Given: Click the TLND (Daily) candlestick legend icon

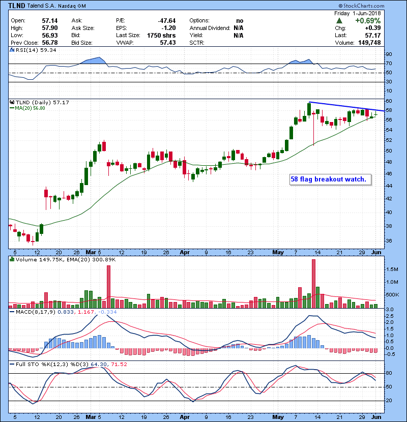Looking at the screenshot, I should click(12, 102).
